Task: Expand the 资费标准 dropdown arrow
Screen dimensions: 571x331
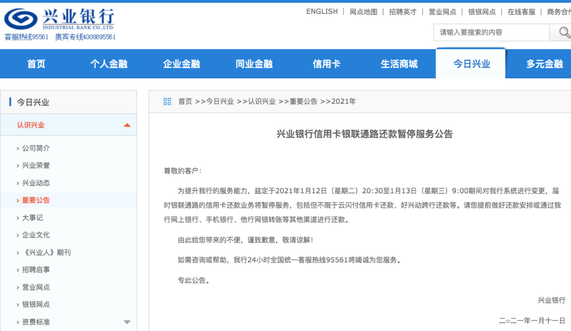Action: tap(127, 322)
